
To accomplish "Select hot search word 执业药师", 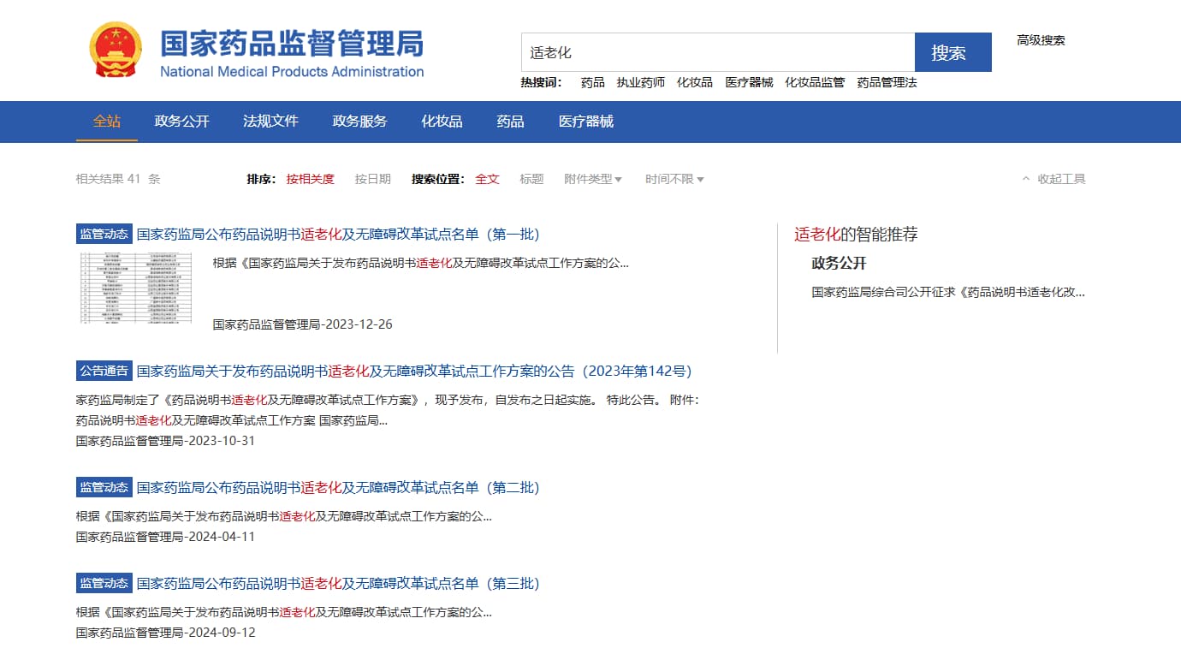I will point(641,82).
